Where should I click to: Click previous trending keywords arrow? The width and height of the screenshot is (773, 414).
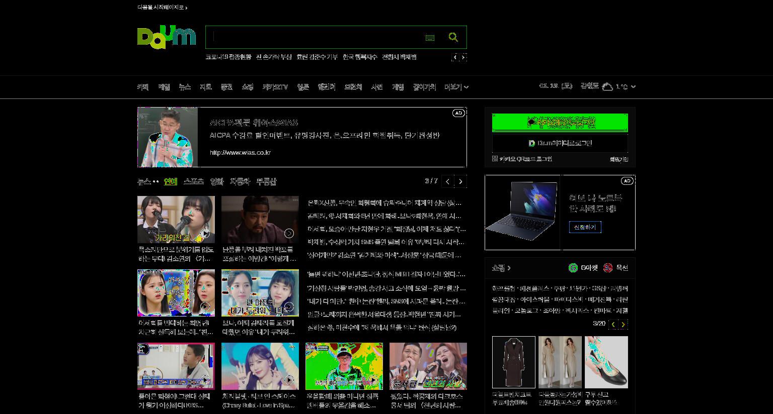pyautogui.click(x=455, y=57)
